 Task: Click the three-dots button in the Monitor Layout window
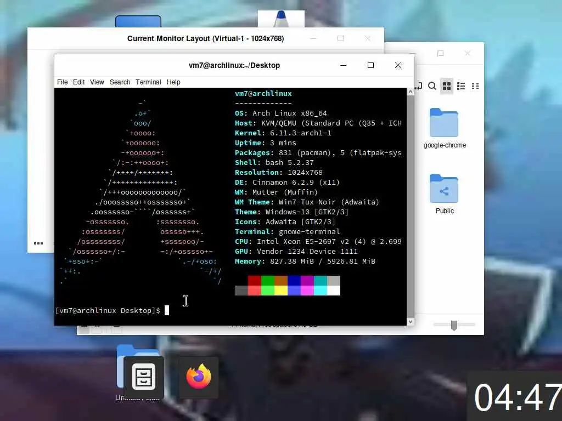pyautogui.click(x=38, y=243)
